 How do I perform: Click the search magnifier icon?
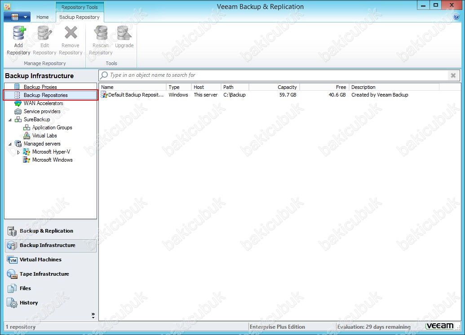click(x=104, y=75)
